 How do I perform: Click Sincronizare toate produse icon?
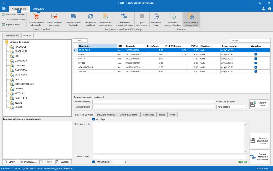[105, 16]
